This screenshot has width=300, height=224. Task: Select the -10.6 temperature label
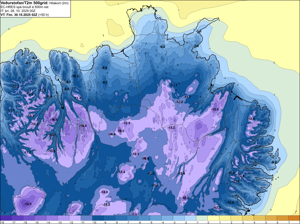tap(230, 203)
